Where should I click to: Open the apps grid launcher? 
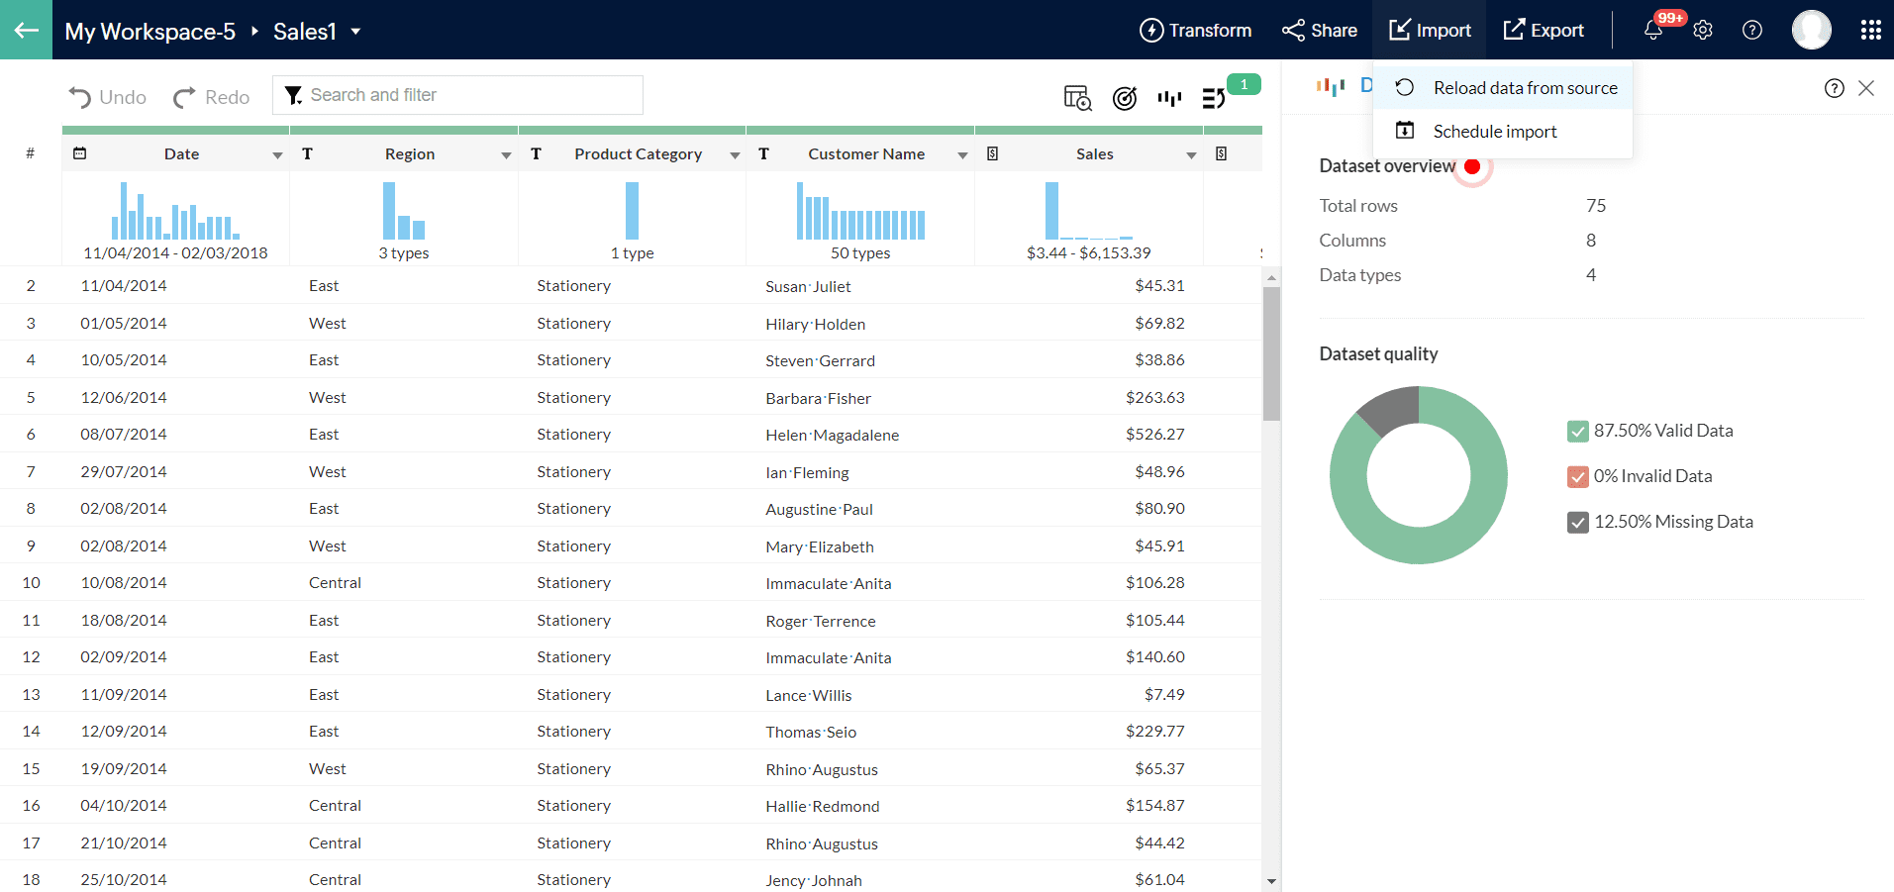[1870, 31]
